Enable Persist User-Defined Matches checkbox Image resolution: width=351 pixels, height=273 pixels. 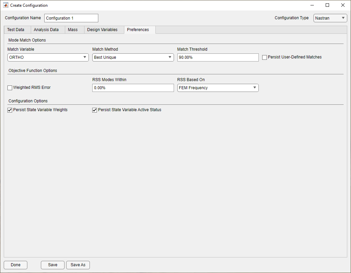[x=265, y=57]
